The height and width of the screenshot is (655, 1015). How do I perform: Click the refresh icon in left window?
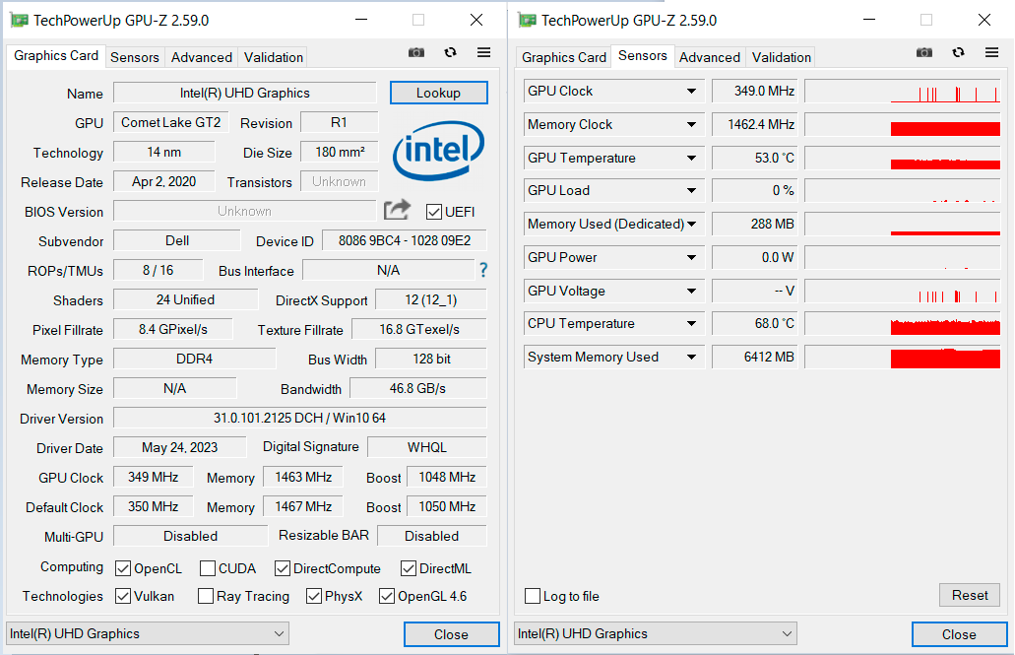(450, 53)
